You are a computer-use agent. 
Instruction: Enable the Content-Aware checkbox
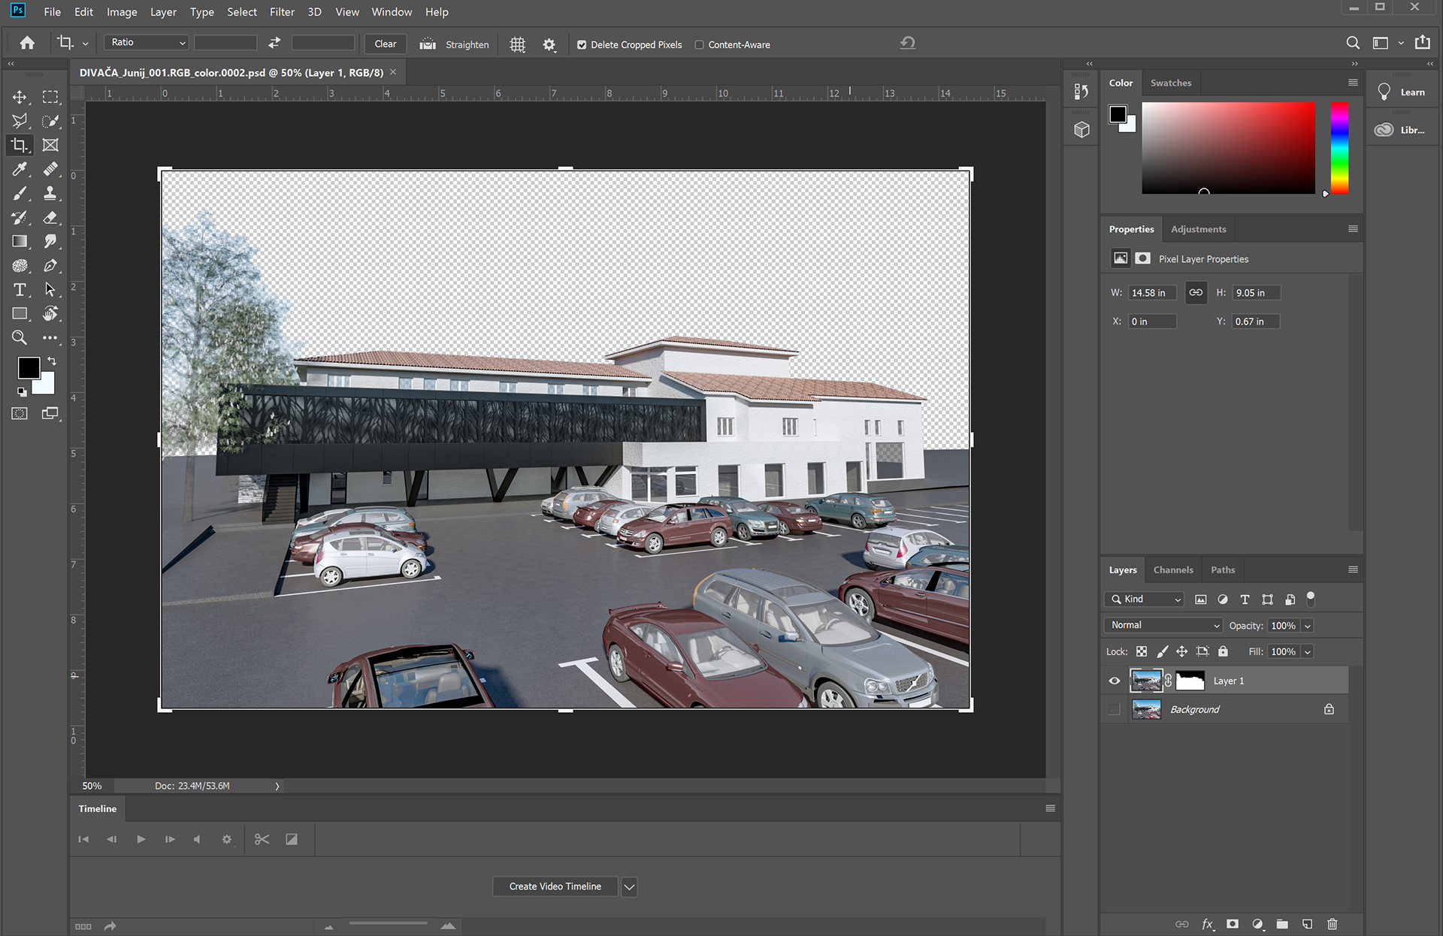click(x=699, y=45)
